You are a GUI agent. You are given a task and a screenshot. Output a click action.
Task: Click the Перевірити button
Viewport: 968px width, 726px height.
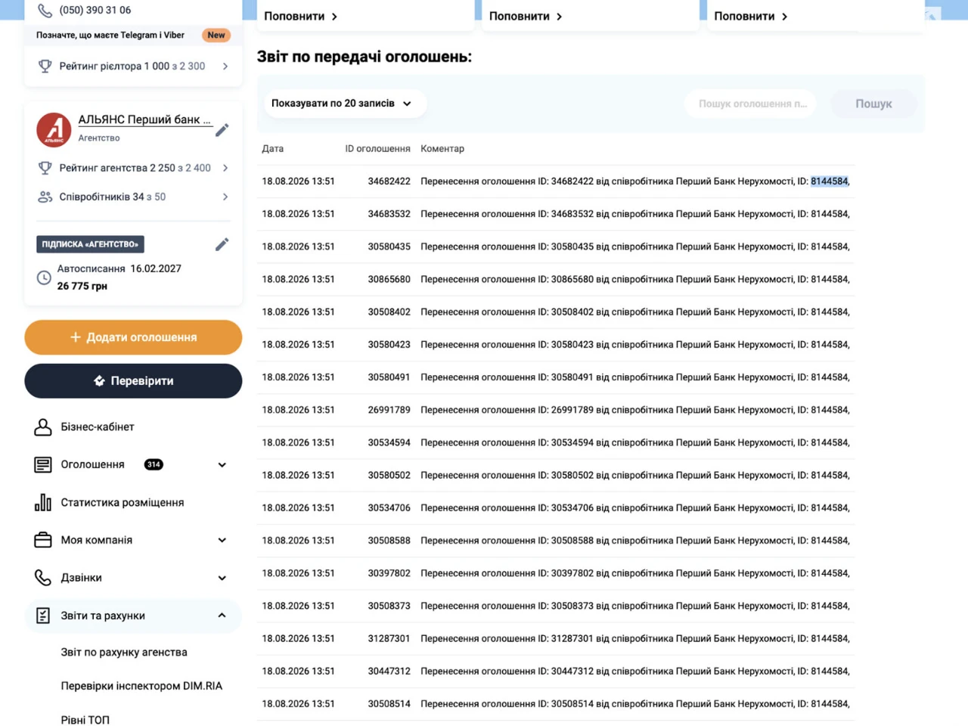133,381
